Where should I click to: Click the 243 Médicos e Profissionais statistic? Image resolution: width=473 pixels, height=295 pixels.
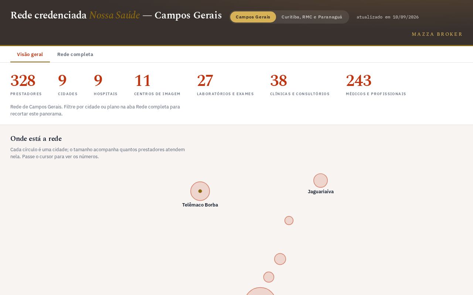tap(376, 84)
